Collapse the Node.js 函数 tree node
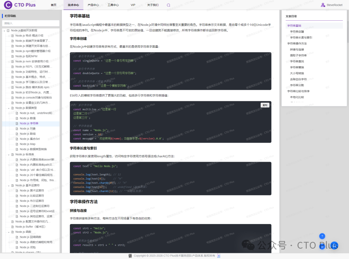 (9, 232)
